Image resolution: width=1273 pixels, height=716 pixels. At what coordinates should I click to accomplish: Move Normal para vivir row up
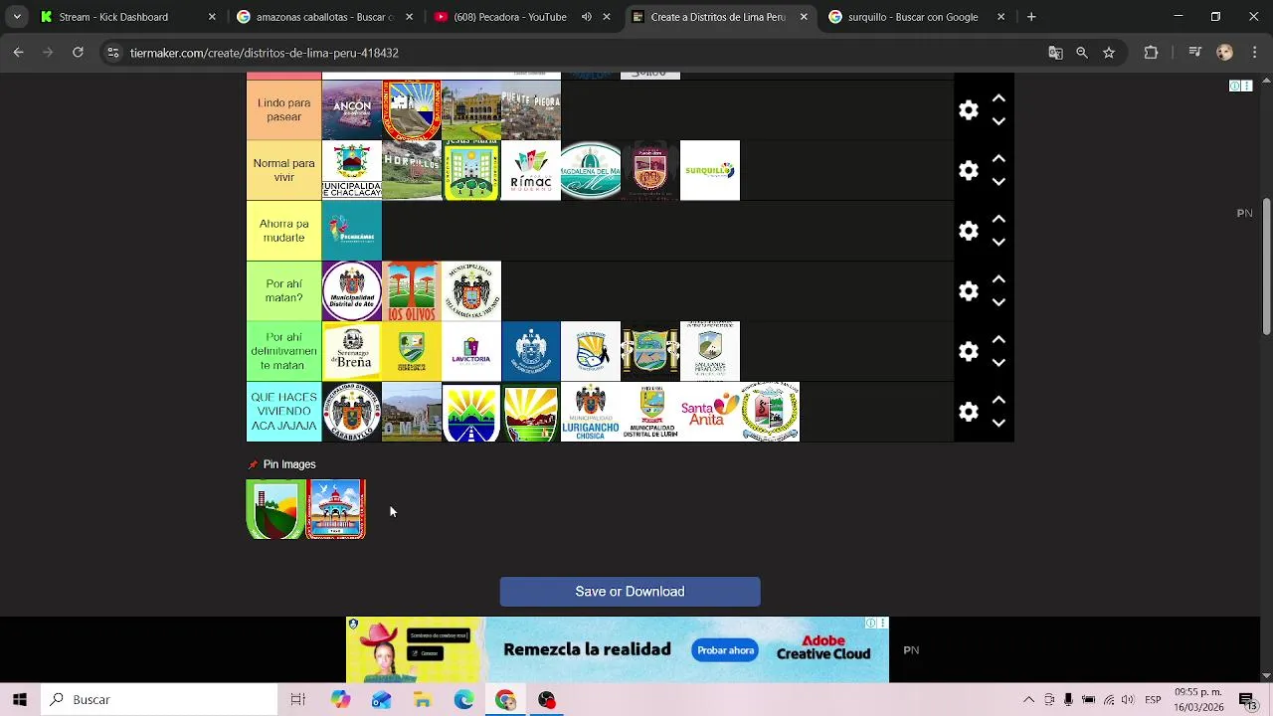(x=999, y=159)
